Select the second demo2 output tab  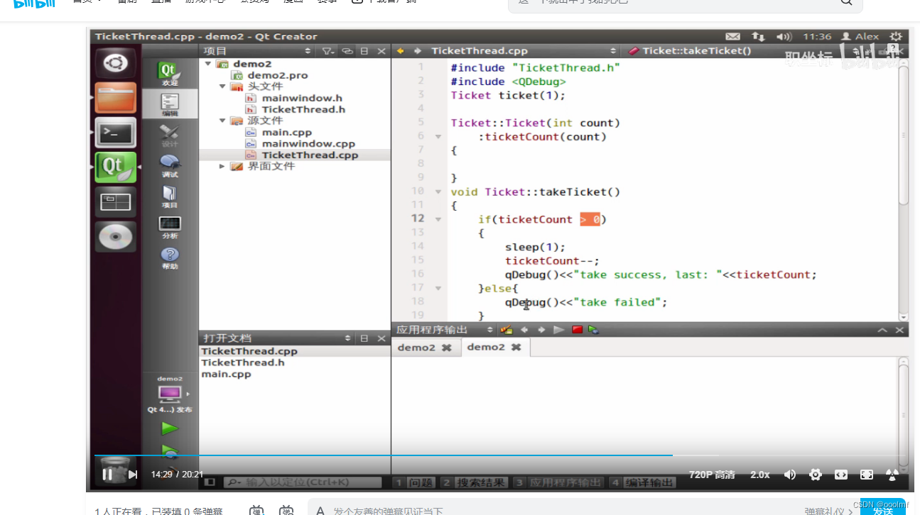pyautogui.click(x=486, y=347)
